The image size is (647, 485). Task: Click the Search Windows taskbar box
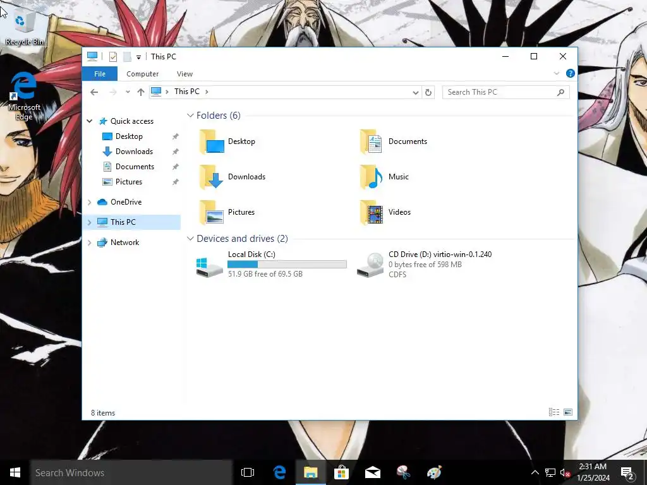[x=131, y=472]
